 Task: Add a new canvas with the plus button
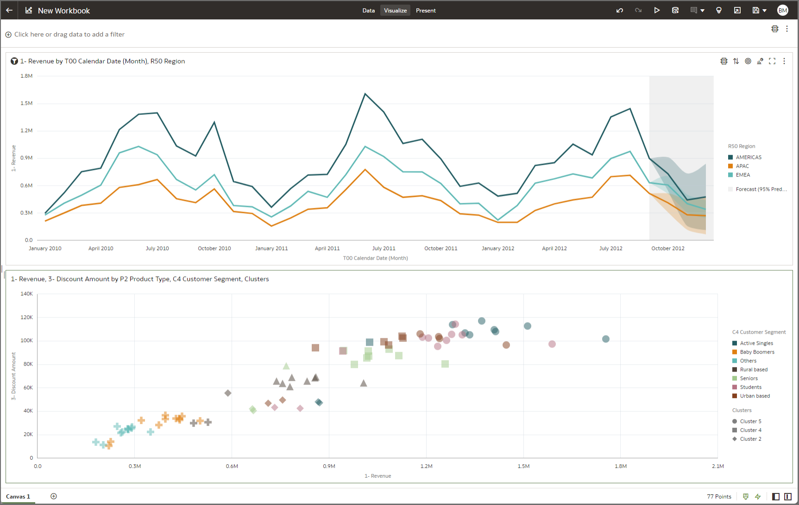(x=53, y=496)
